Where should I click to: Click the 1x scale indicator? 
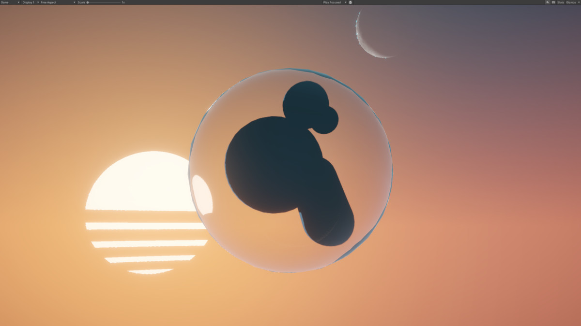coord(123,2)
